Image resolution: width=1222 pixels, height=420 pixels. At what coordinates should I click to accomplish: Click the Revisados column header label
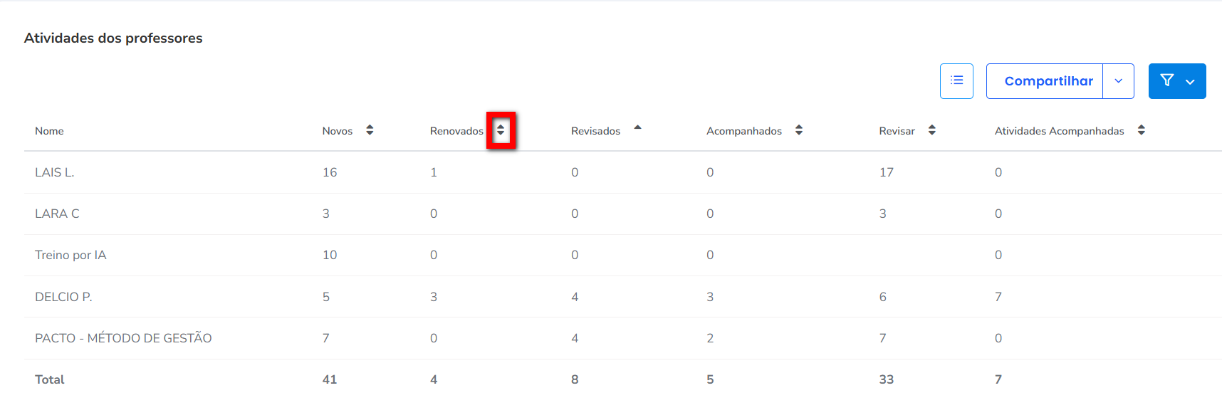(x=595, y=131)
